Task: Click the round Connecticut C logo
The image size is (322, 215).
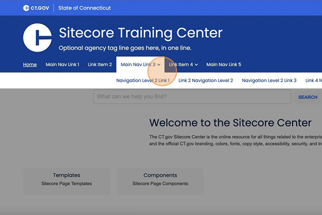Action: [37, 38]
